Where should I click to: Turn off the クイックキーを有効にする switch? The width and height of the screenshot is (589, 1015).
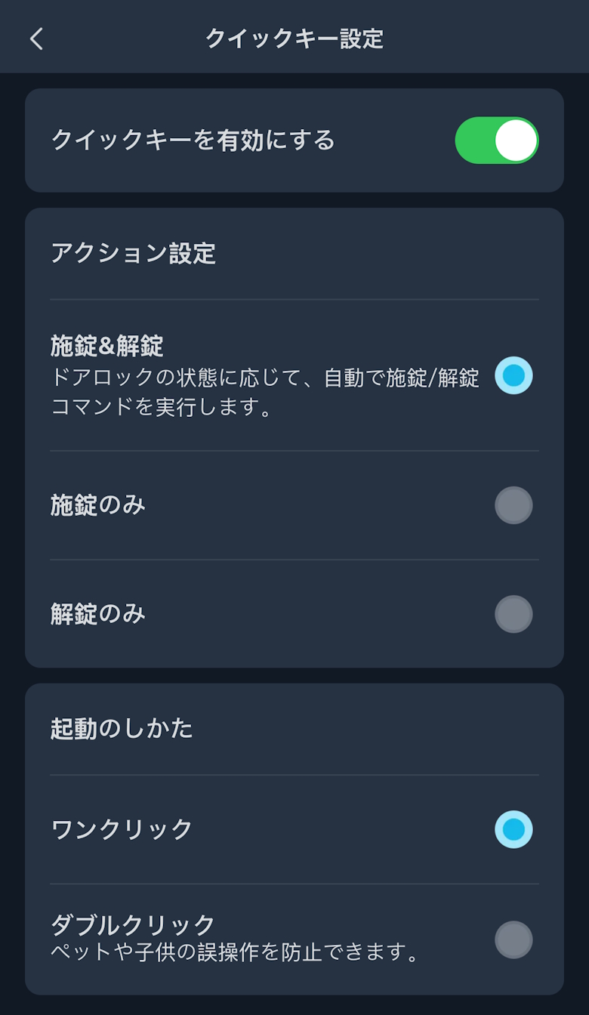pos(496,140)
